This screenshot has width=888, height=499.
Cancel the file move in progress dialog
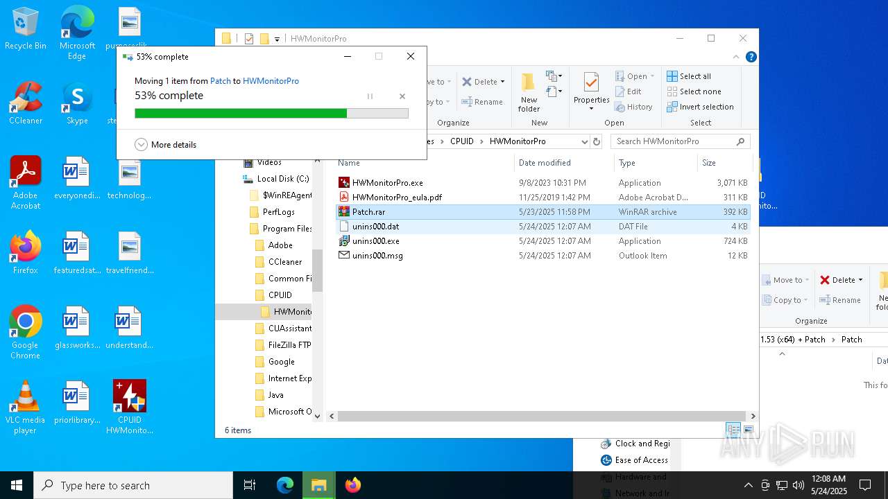click(x=402, y=96)
